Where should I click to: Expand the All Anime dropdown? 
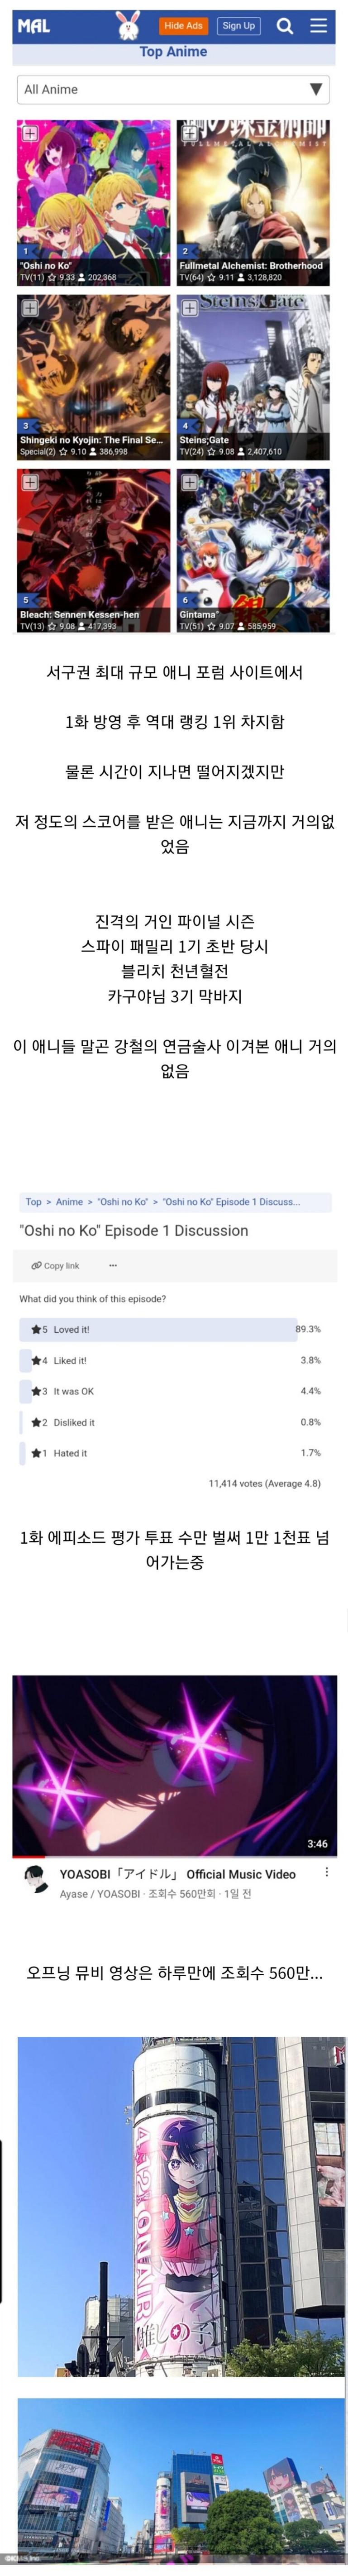tap(173, 89)
